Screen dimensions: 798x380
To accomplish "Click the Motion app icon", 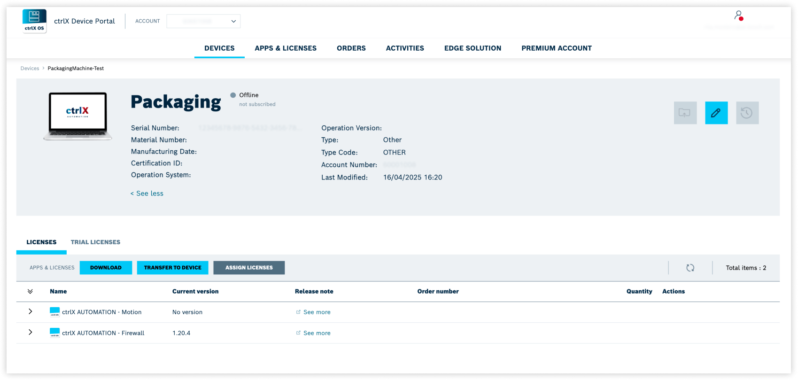I will coord(54,312).
